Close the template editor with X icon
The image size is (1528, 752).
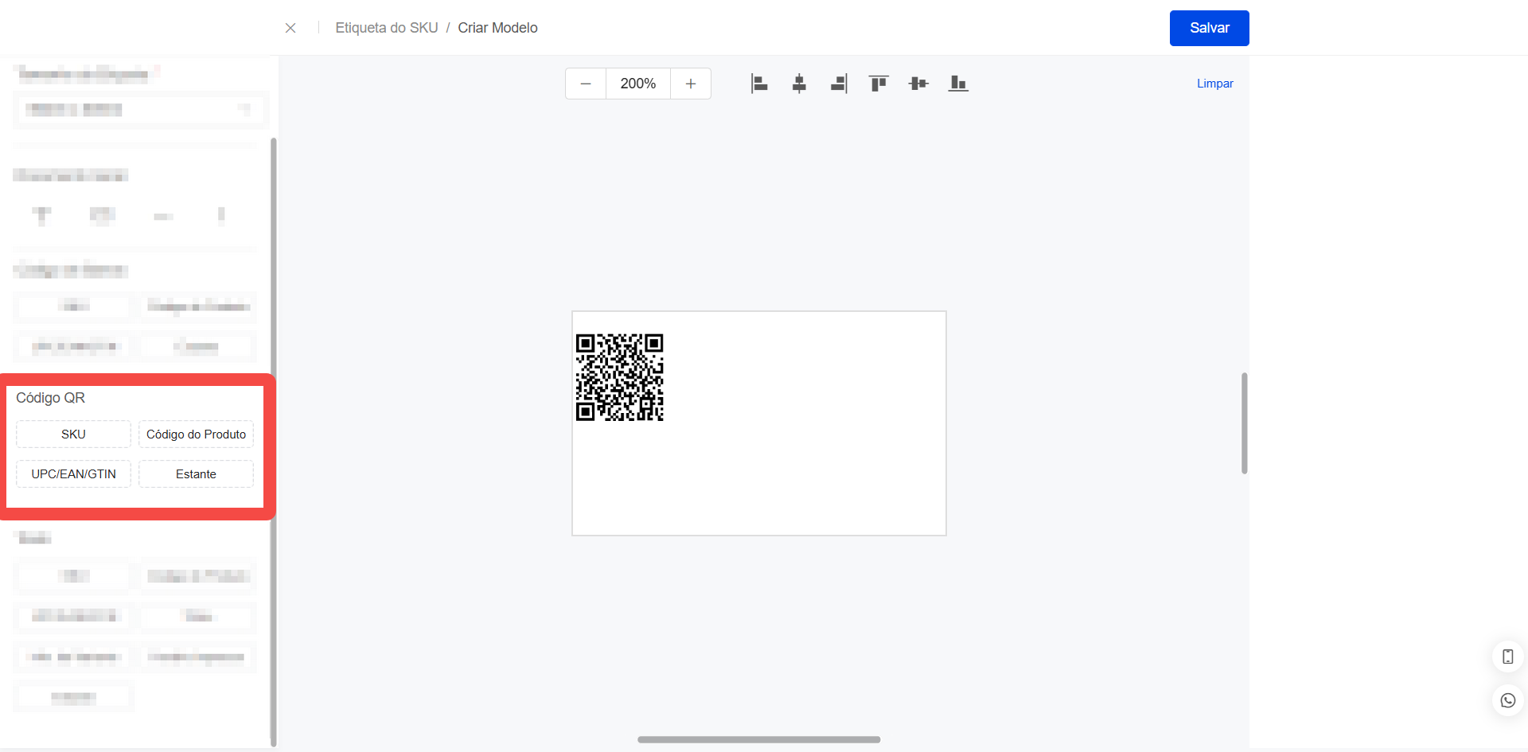pos(290,28)
